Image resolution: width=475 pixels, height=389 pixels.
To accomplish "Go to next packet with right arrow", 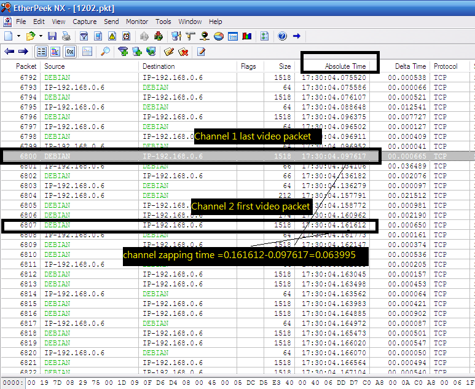I will coord(23,52).
